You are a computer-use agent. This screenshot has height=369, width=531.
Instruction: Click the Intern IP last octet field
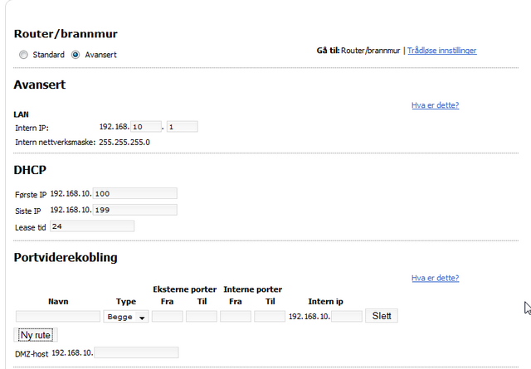pos(182,127)
